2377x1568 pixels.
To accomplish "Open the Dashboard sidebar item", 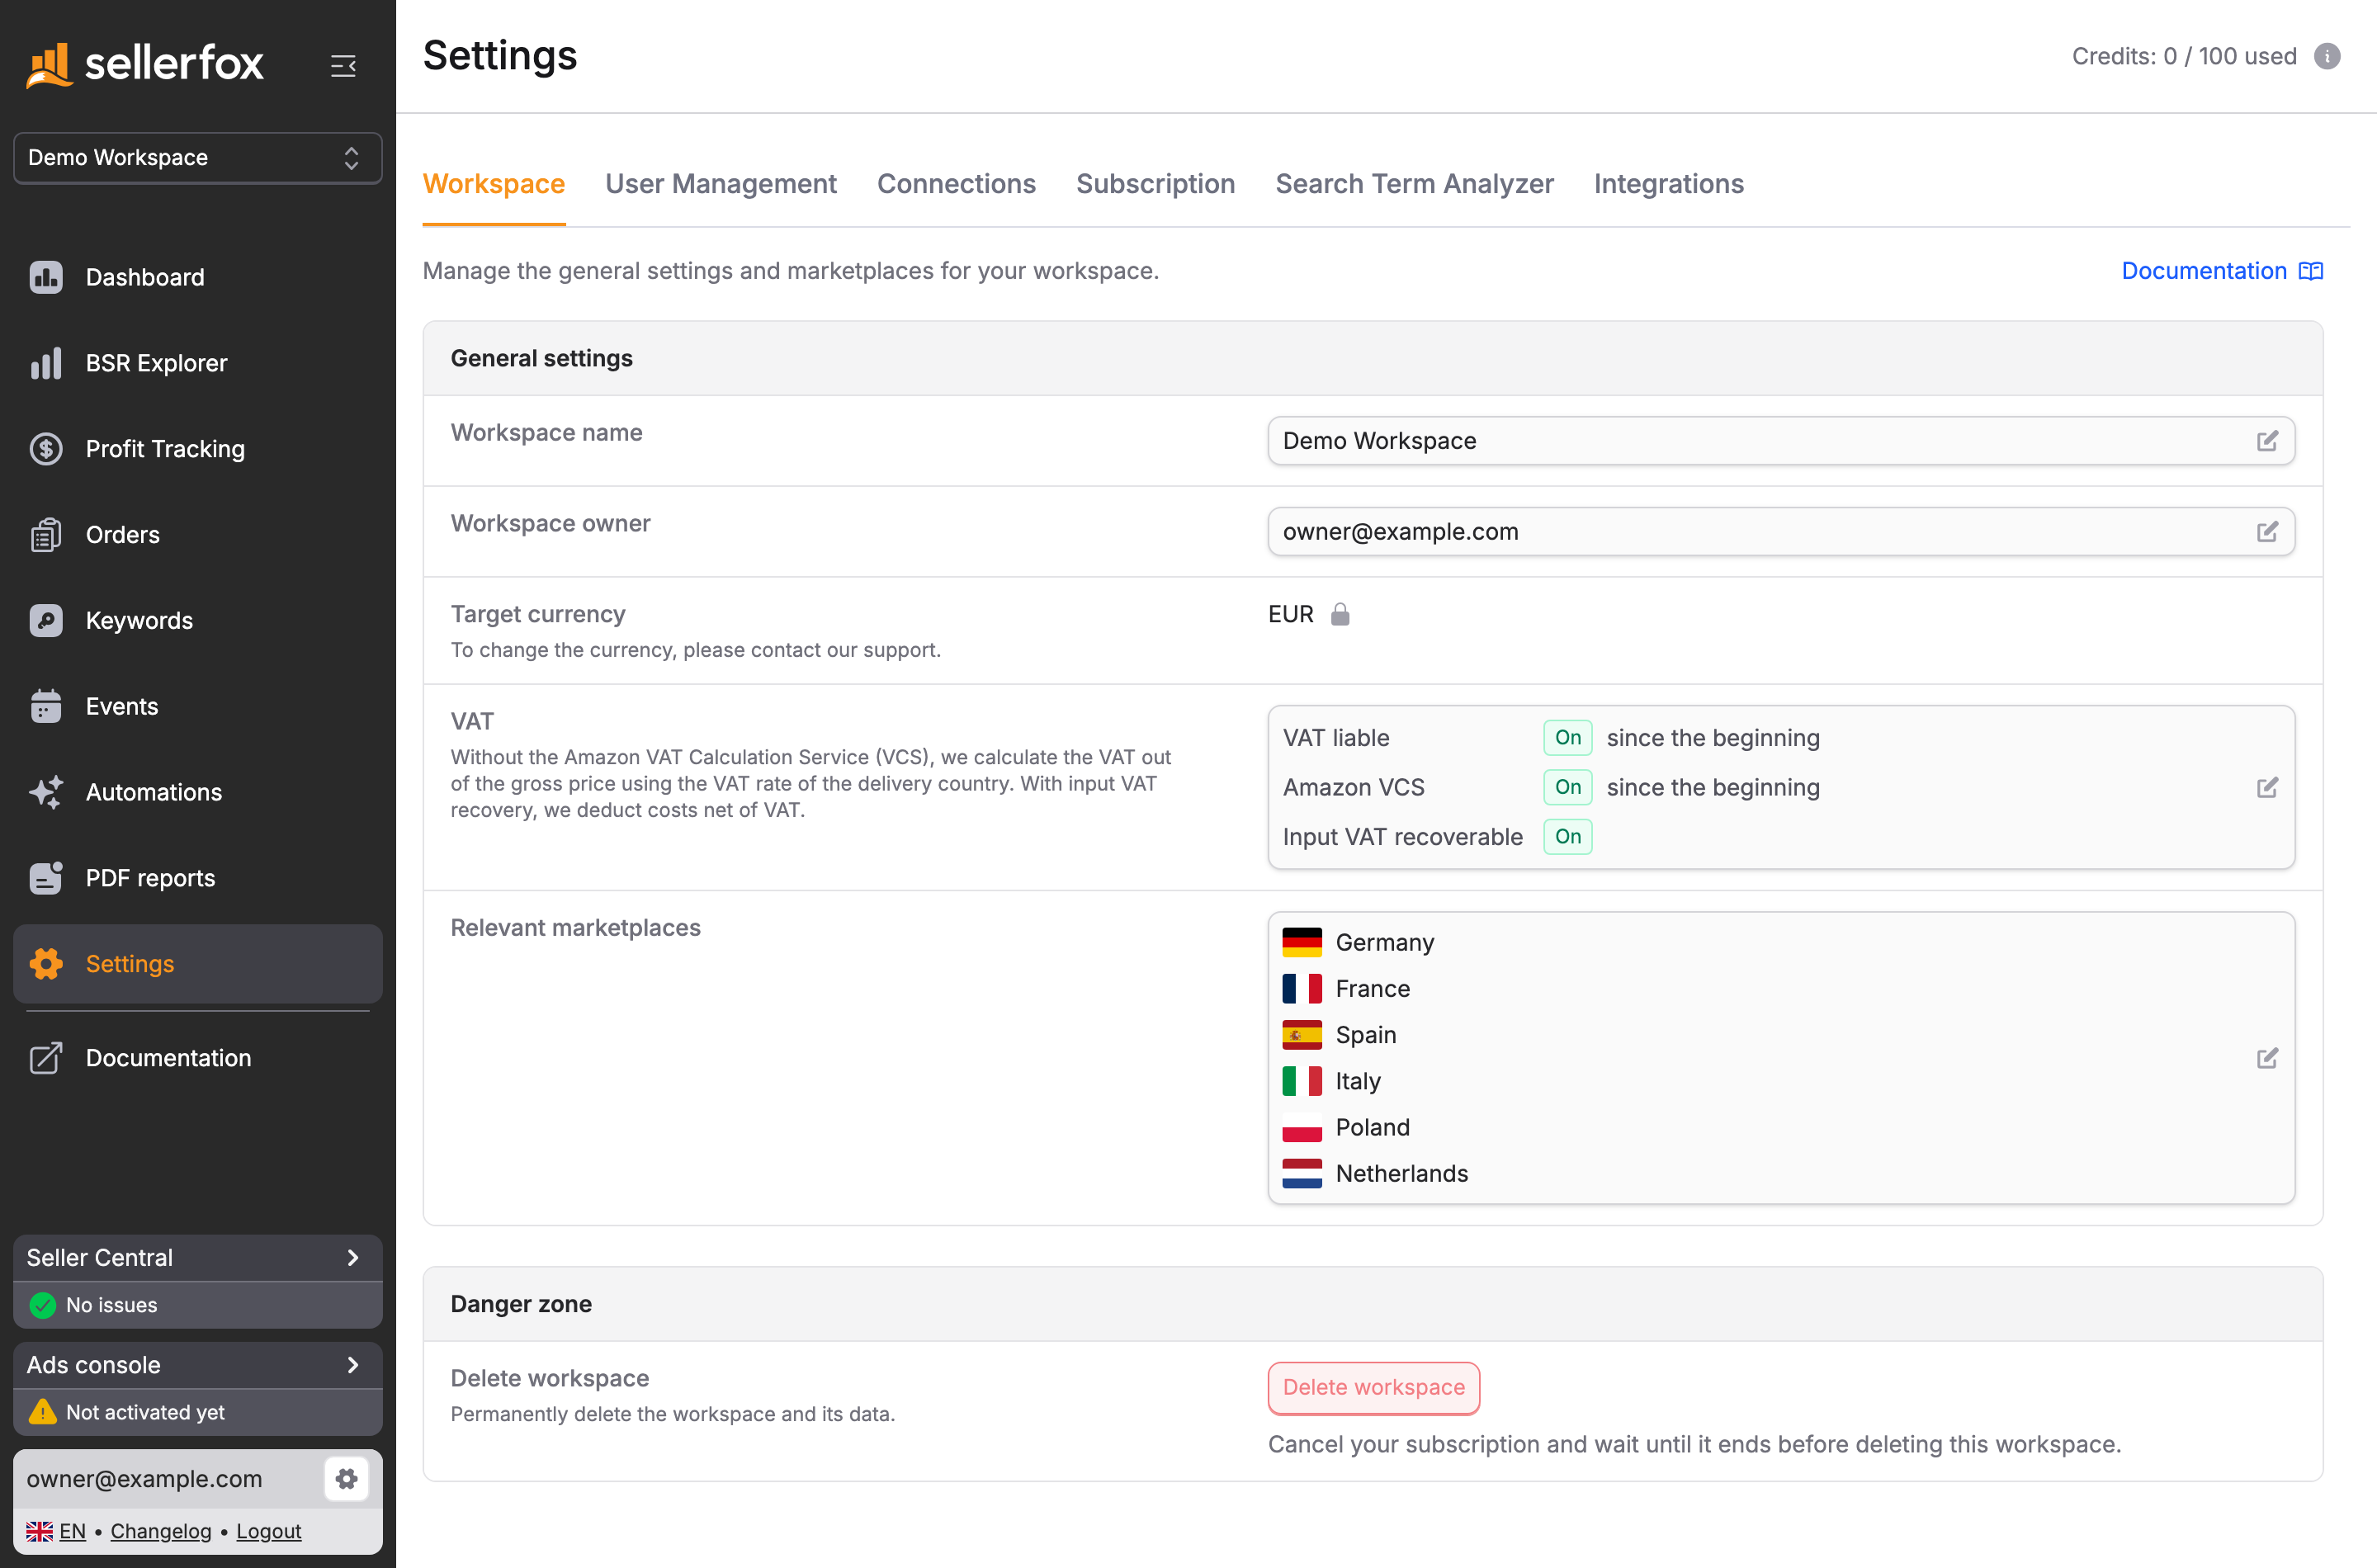I will point(197,277).
